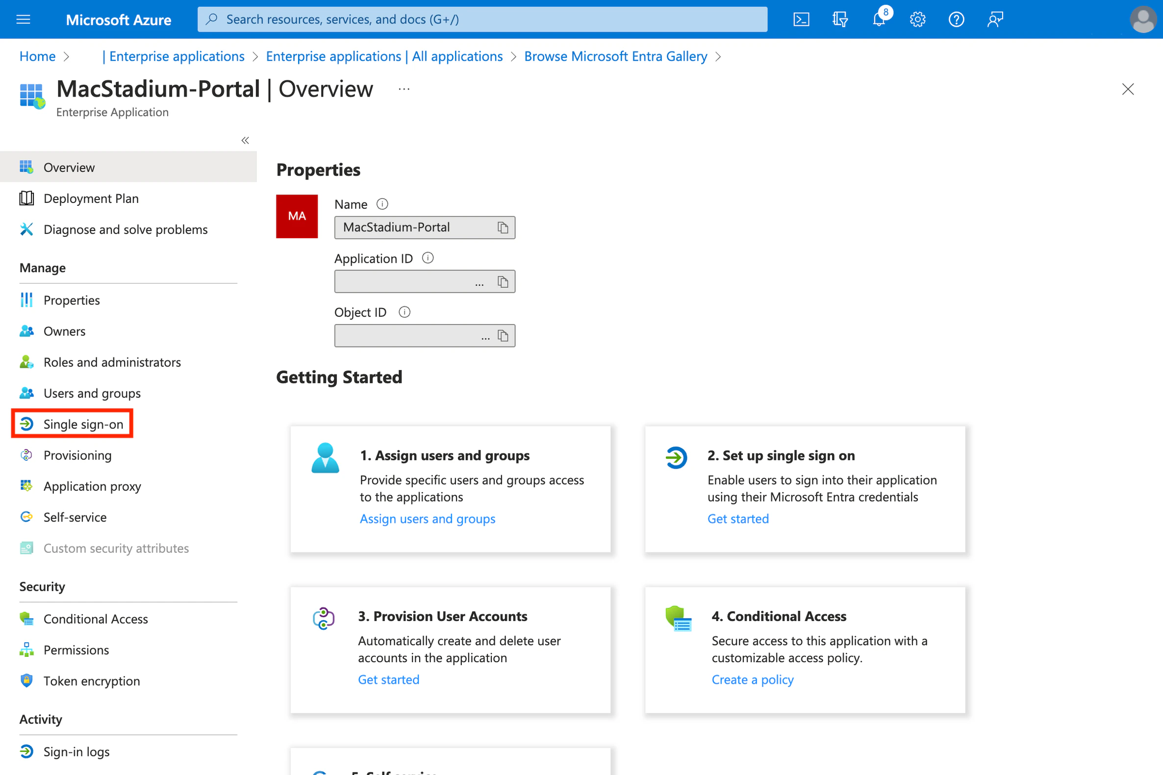Image resolution: width=1163 pixels, height=775 pixels.
Task: Open Provisioning in the sidebar
Action: click(77, 455)
